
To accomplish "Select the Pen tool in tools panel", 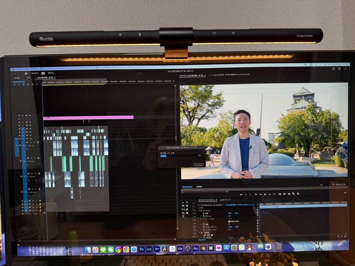I will [187, 209].
